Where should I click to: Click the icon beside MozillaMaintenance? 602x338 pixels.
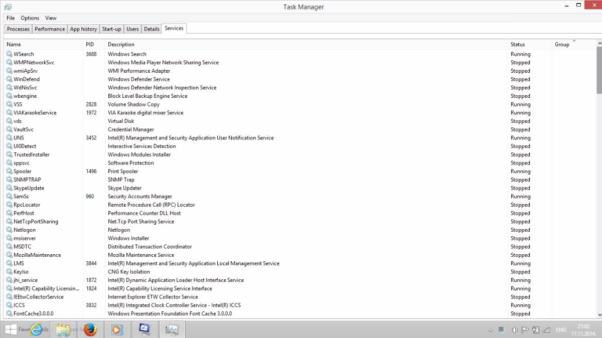tap(9, 255)
